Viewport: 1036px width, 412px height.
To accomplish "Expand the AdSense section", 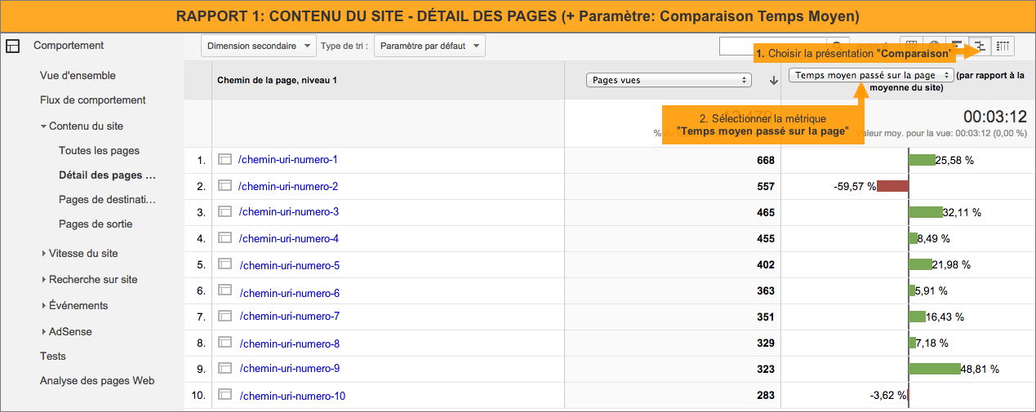I will (x=43, y=332).
